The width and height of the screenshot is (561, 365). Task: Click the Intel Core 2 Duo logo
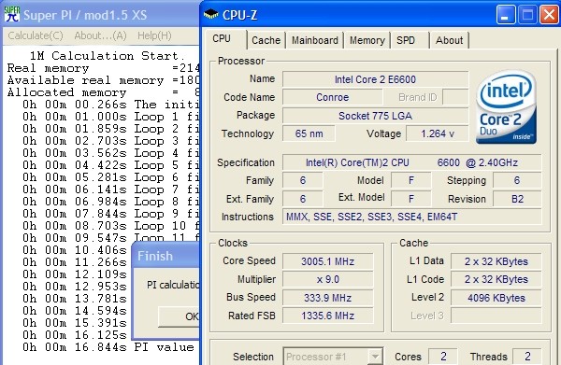pos(506,106)
